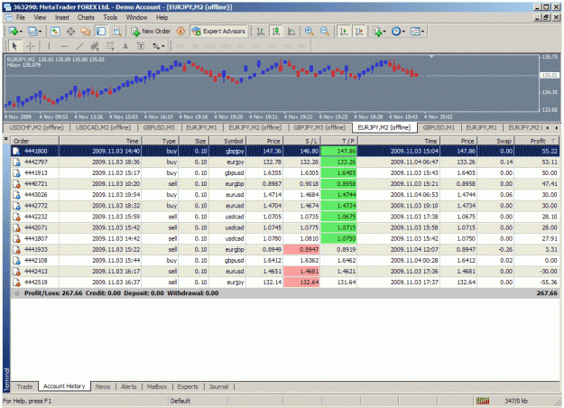Open the Tools menu
The height and width of the screenshot is (408, 564).
tap(110, 17)
